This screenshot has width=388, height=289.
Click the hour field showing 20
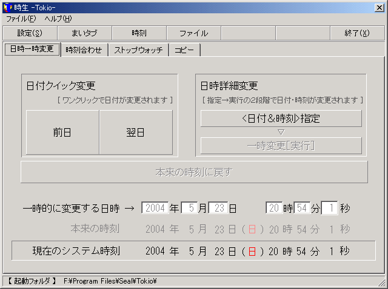tap(274, 208)
